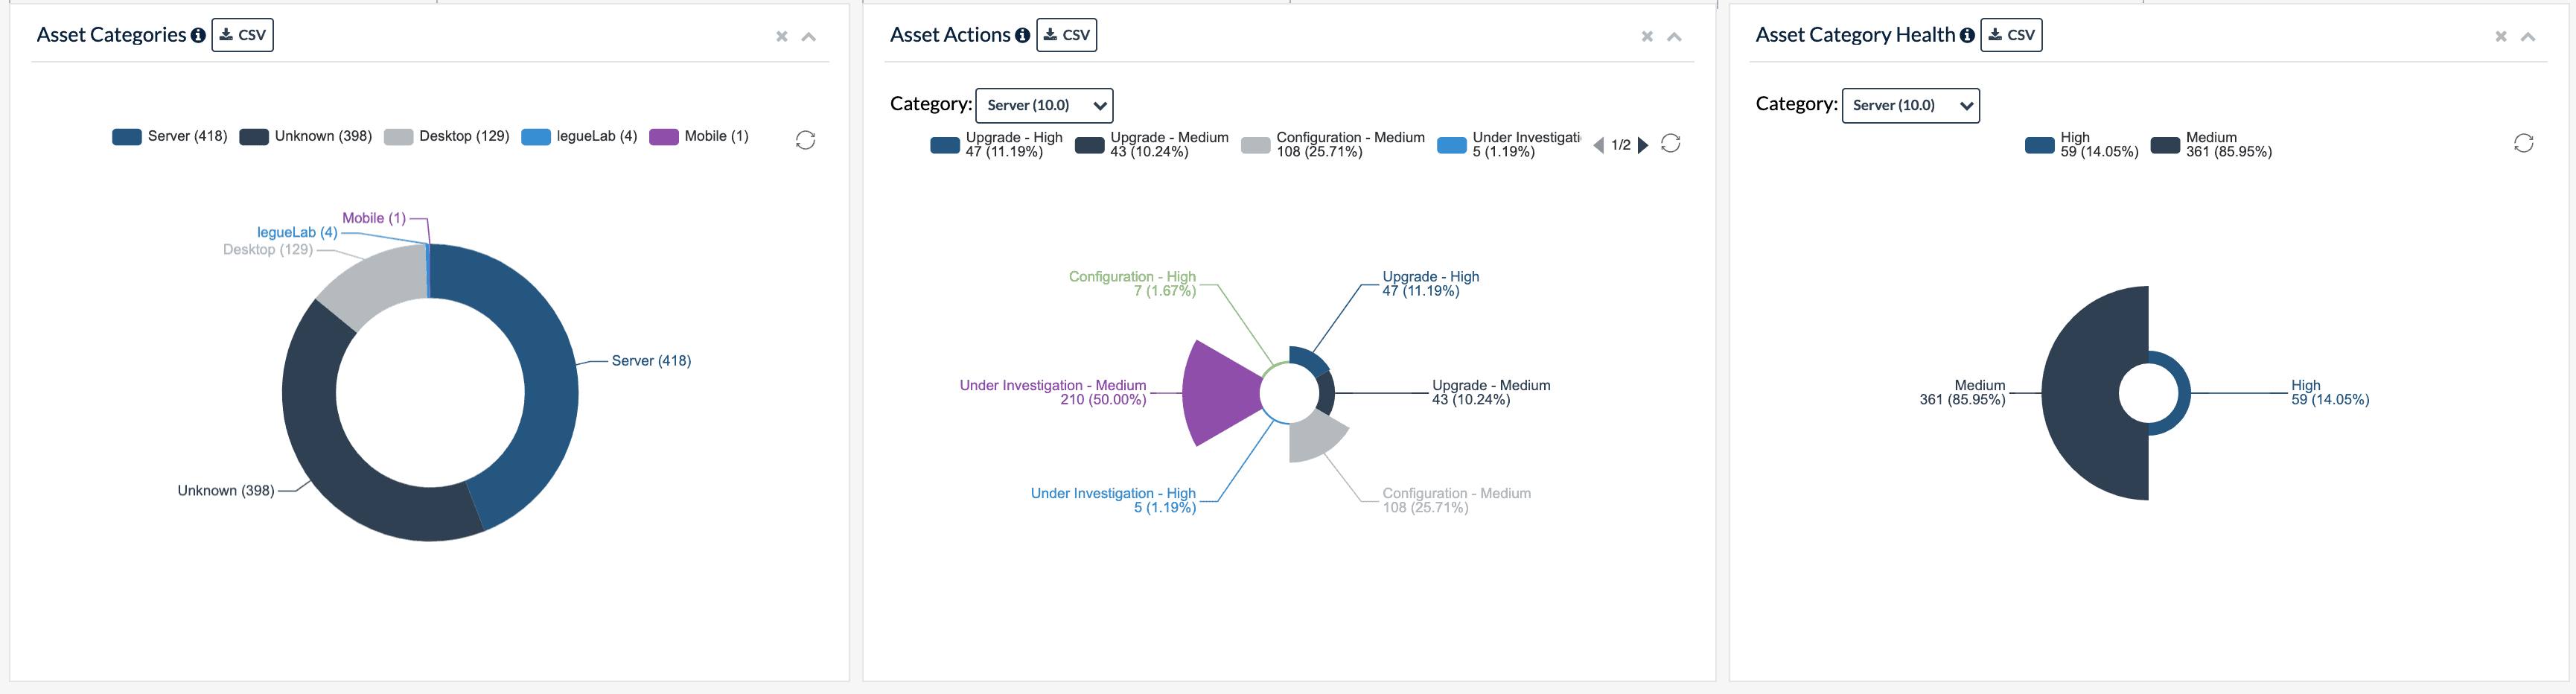The image size is (2576, 694).
Task: Toggle Unknown (398) legend series
Action: pos(306,137)
